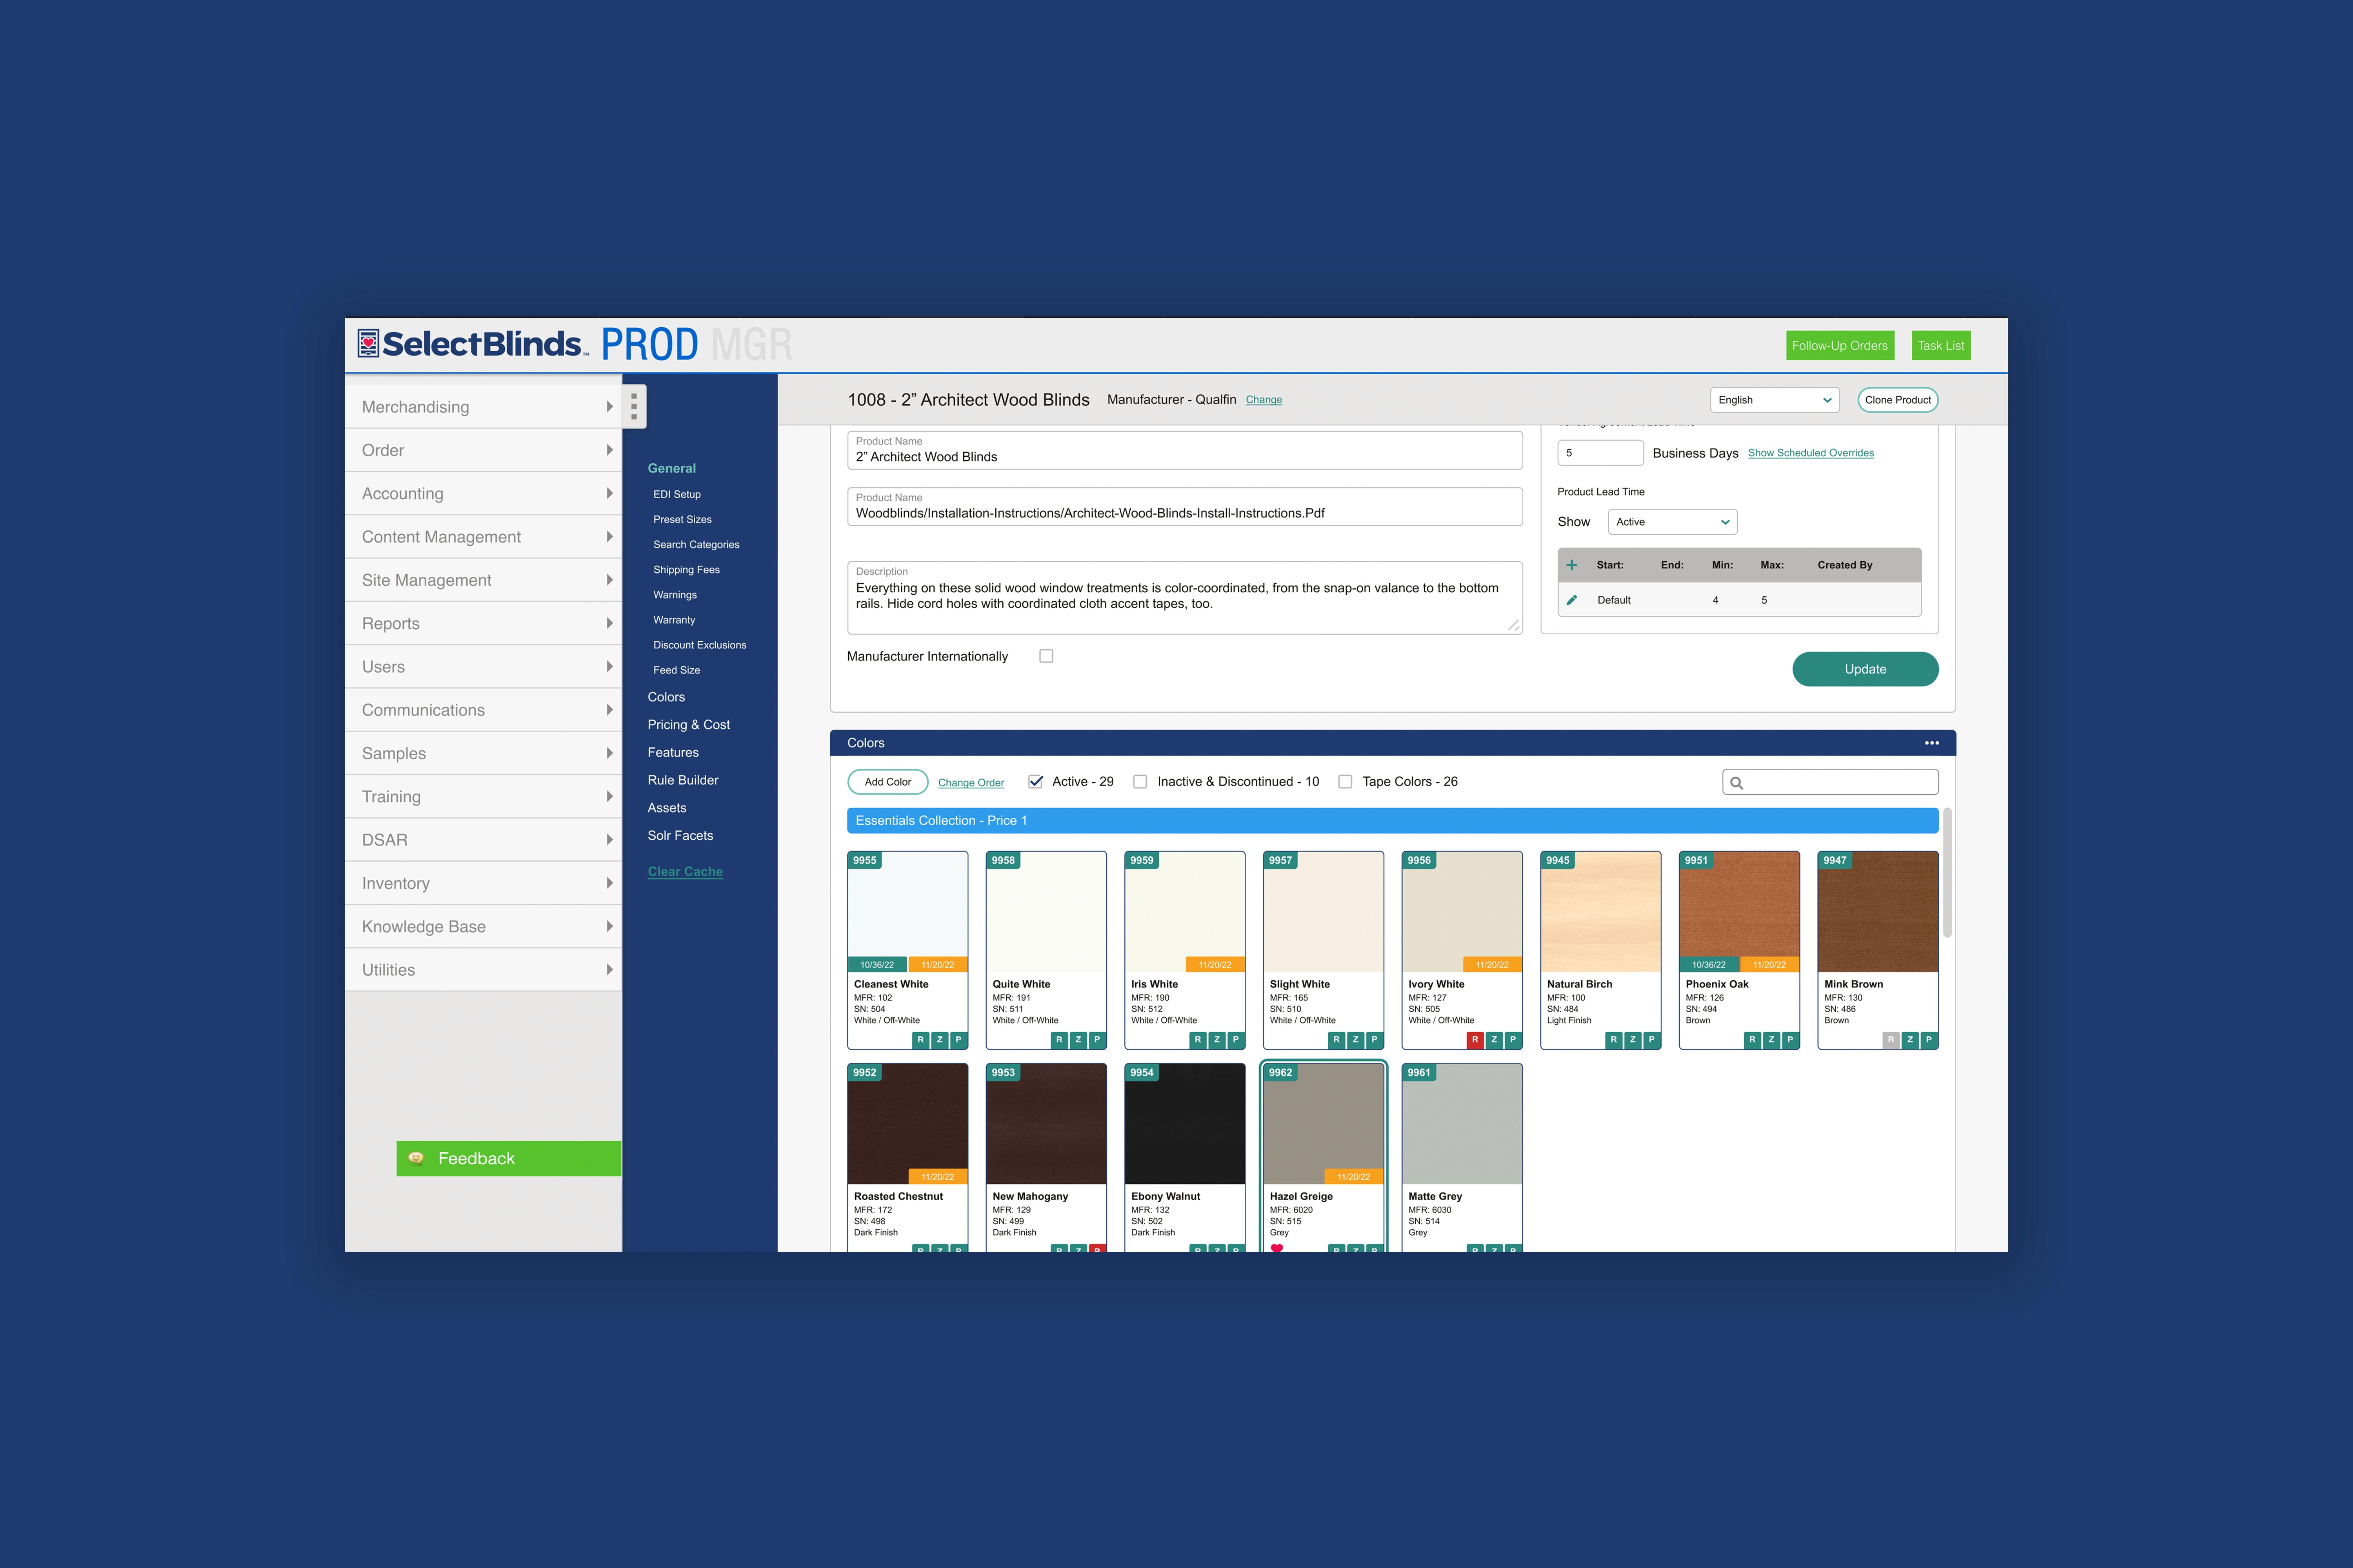Click the Colors panel vertical scrollbar

tap(1947, 873)
